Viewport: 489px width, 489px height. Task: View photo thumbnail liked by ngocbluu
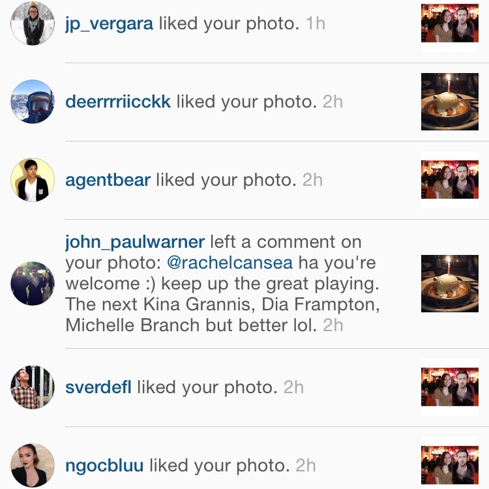450,466
